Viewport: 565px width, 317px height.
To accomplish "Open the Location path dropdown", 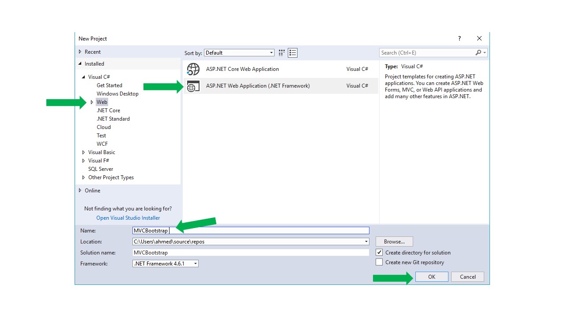I will [x=366, y=242].
